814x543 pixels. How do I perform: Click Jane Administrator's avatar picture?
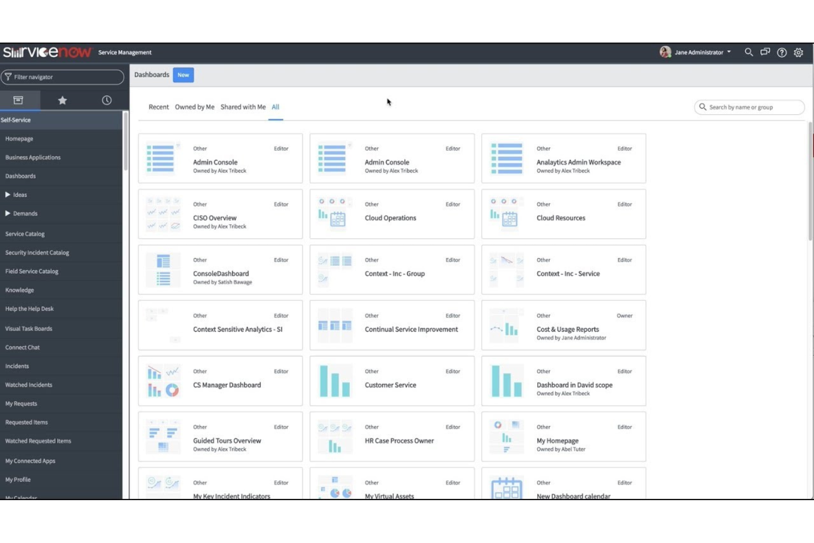[x=665, y=52]
